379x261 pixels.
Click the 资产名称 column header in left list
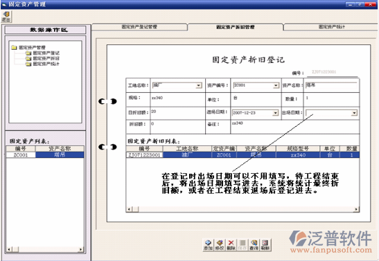point(60,149)
